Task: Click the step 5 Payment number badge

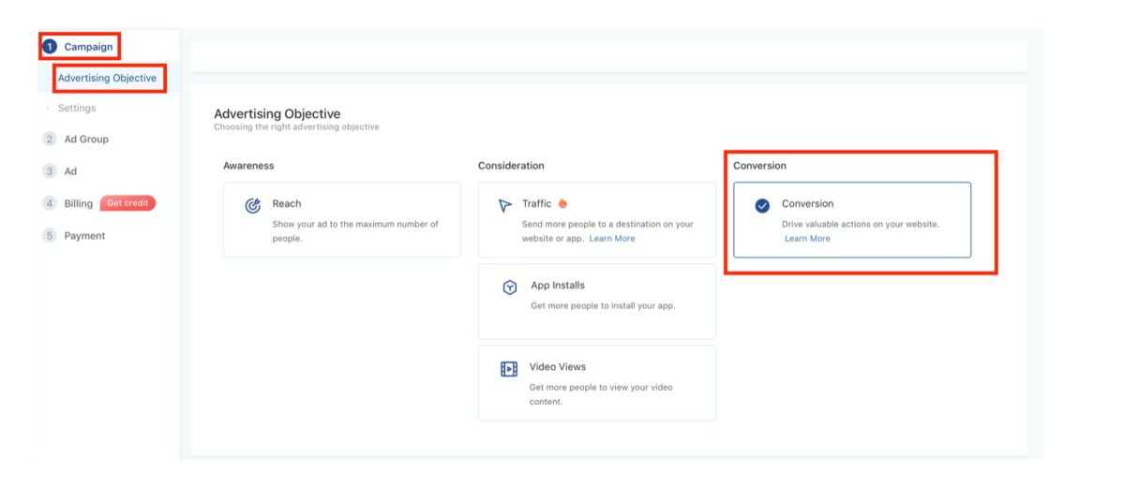Action: point(50,236)
